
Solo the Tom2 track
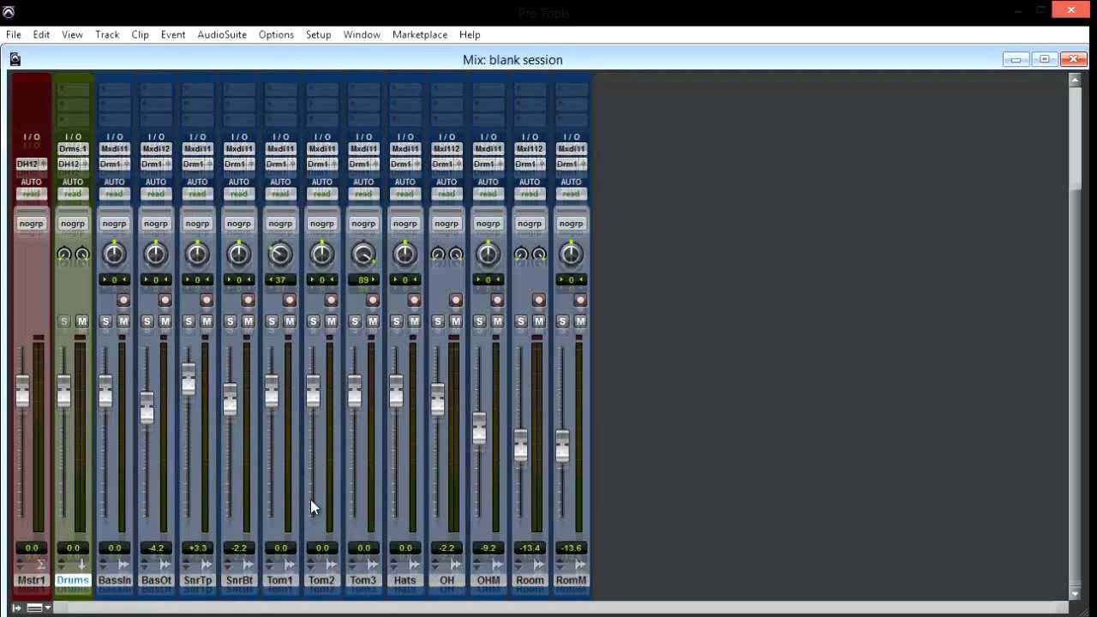click(x=313, y=321)
